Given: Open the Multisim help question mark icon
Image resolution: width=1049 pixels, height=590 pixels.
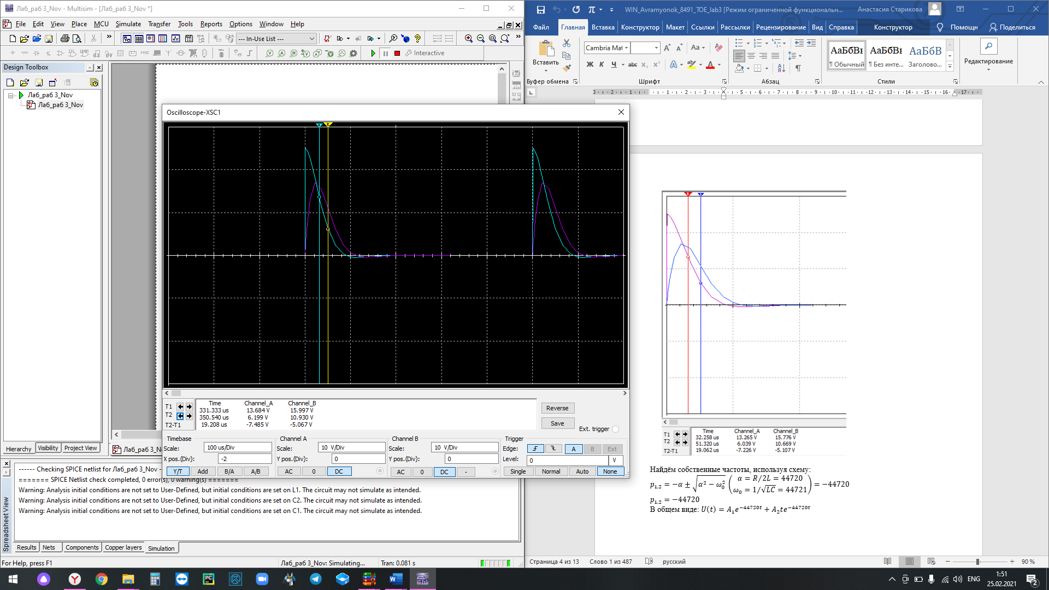Looking at the screenshot, I should click(x=417, y=38).
